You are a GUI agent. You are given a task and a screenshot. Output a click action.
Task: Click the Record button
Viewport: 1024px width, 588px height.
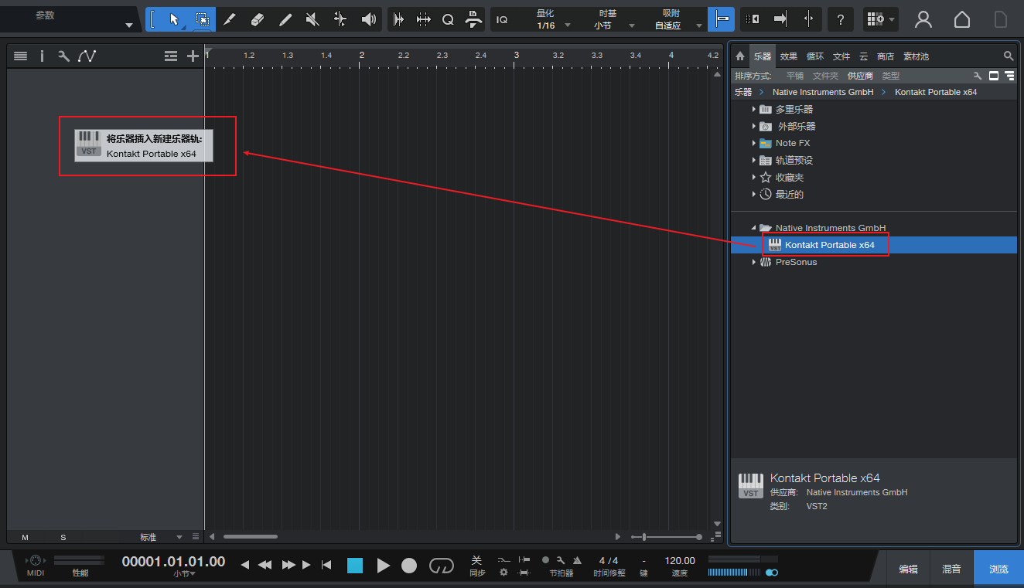click(409, 566)
